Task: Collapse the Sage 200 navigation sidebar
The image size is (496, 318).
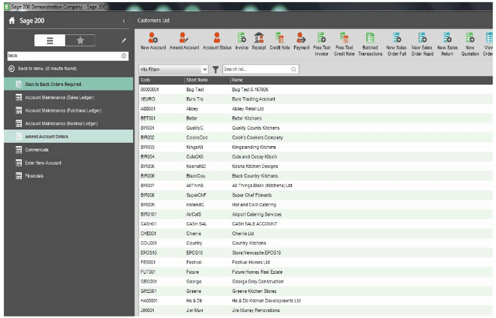Action: pos(124,21)
